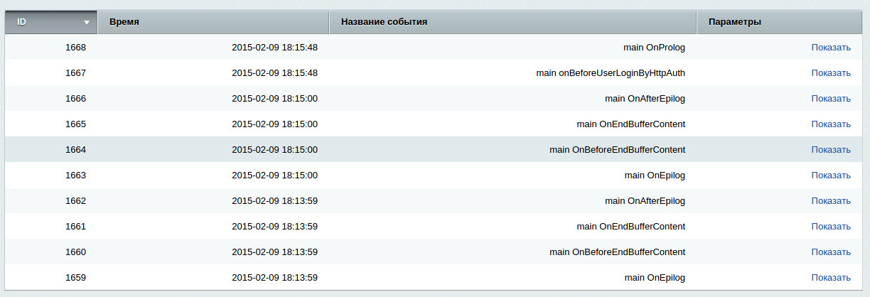
Task: Click Показать for event 1660
Action: coord(830,252)
